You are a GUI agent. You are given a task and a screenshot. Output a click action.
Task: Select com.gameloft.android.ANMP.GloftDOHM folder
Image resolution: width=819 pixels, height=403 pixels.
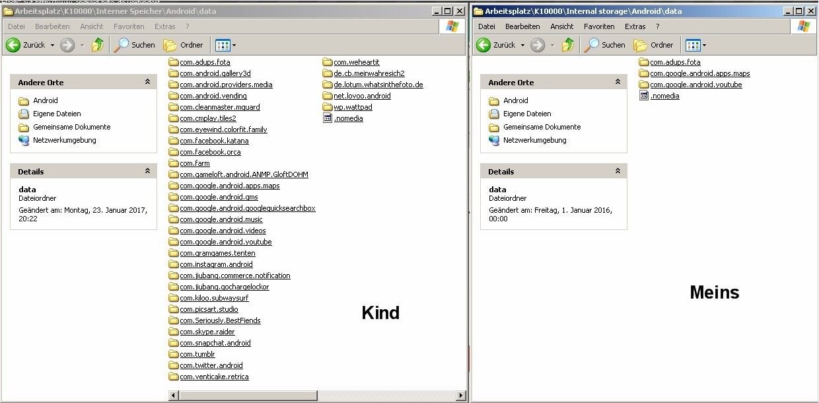[x=238, y=174]
